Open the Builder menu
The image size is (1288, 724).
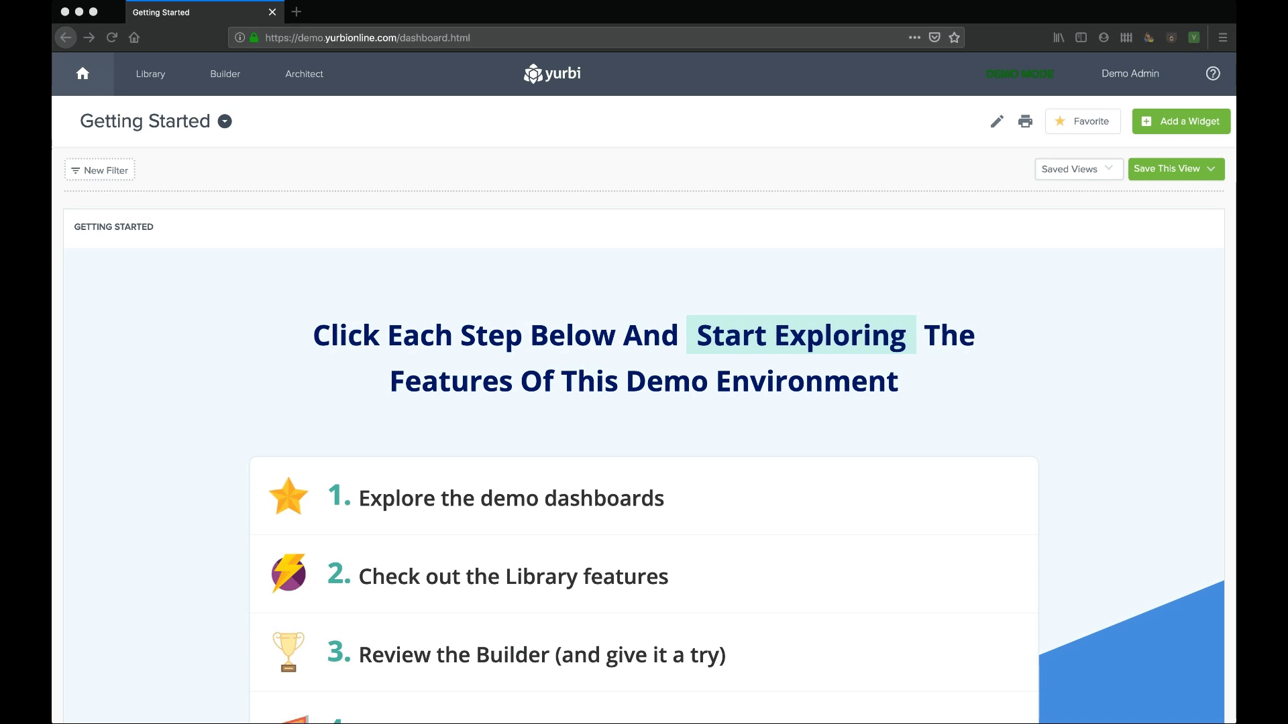point(225,74)
